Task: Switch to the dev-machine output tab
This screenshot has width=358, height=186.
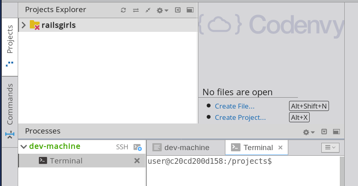Action: tap(185, 147)
